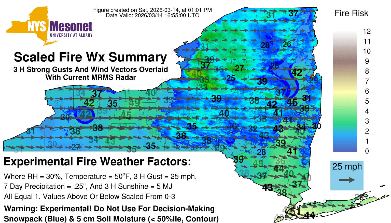Screen dimensions: 391x223
Task: Click the "Experimental Fire Weather Factors:" heading
Action: pyautogui.click(x=97, y=162)
